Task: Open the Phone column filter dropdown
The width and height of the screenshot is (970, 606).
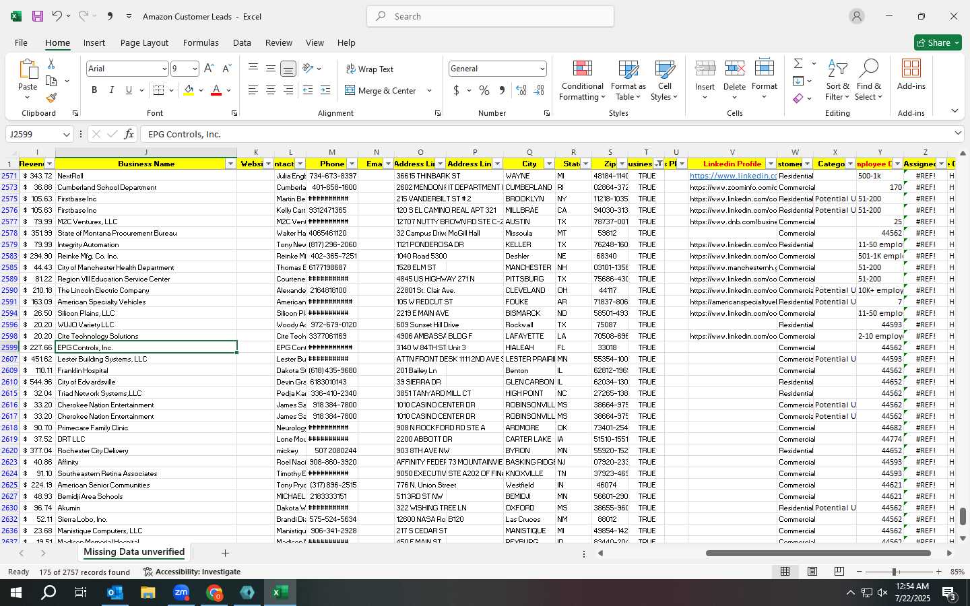Action: pyautogui.click(x=352, y=164)
